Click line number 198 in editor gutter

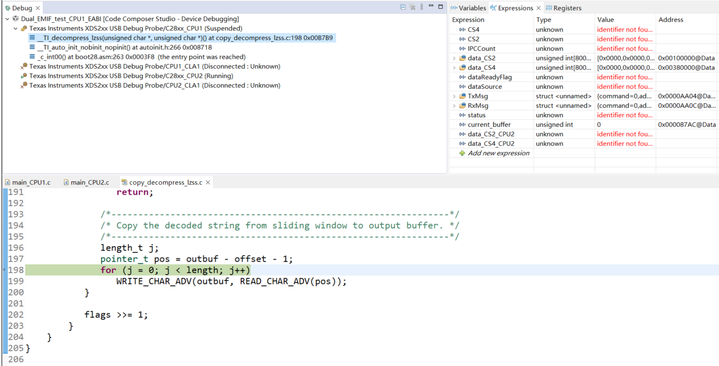point(16,270)
